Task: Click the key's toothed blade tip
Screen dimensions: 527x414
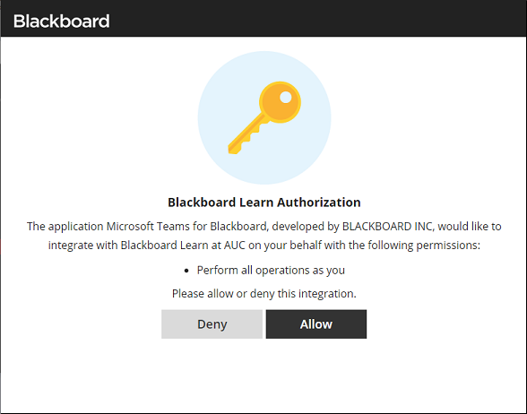Action: pyautogui.click(x=234, y=148)
